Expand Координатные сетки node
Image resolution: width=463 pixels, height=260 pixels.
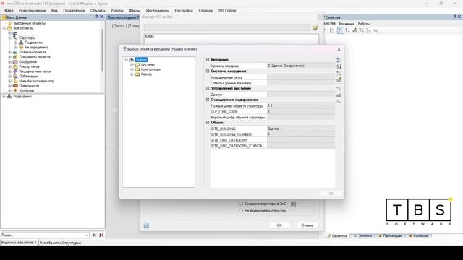(x=9, y=71)
